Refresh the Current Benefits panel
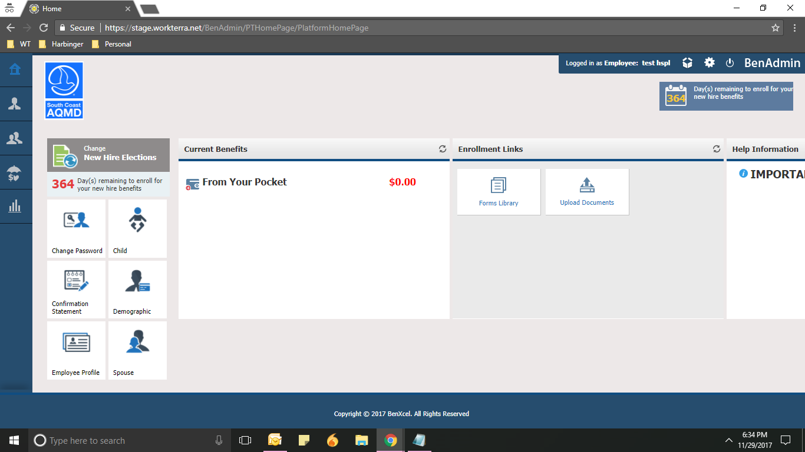The image size is (805, 452). (443, 149)
